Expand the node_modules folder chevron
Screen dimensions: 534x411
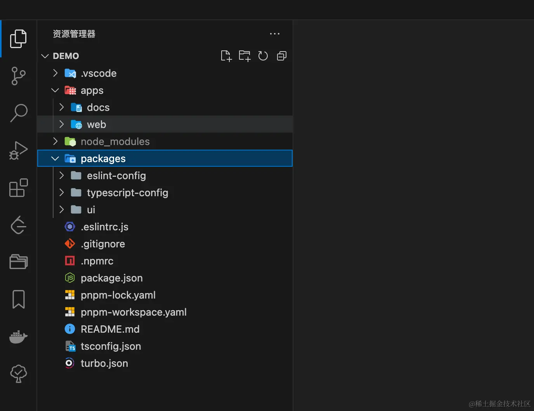point(55,141)
